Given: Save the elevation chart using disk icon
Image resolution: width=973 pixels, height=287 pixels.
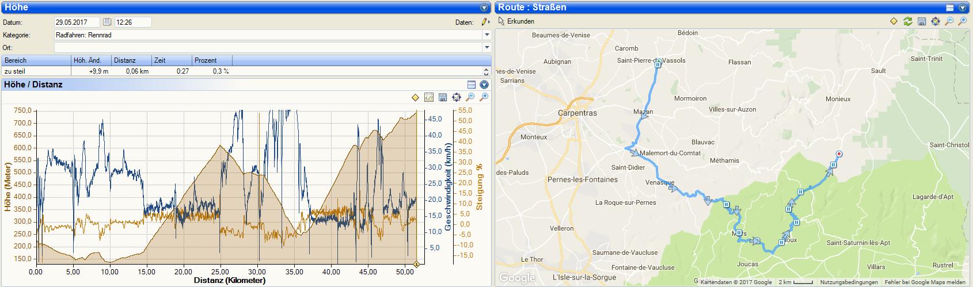Looking at the screenshot, I should [443, 97].
